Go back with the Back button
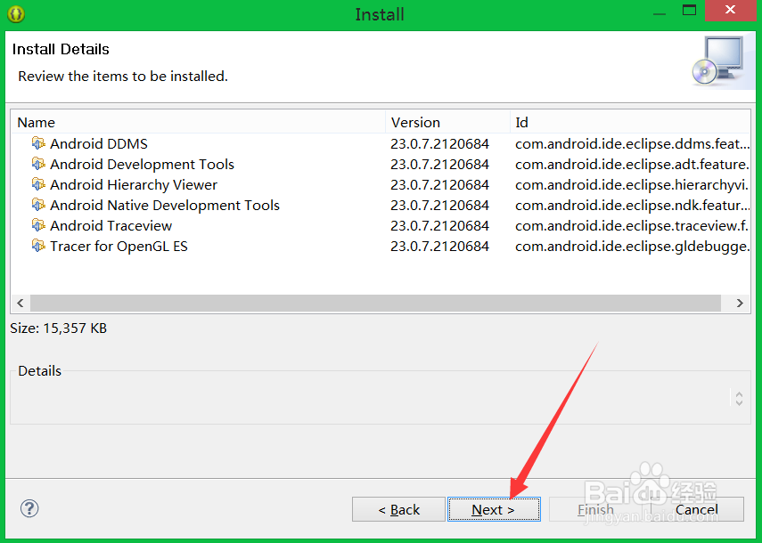 pos(398,509)
